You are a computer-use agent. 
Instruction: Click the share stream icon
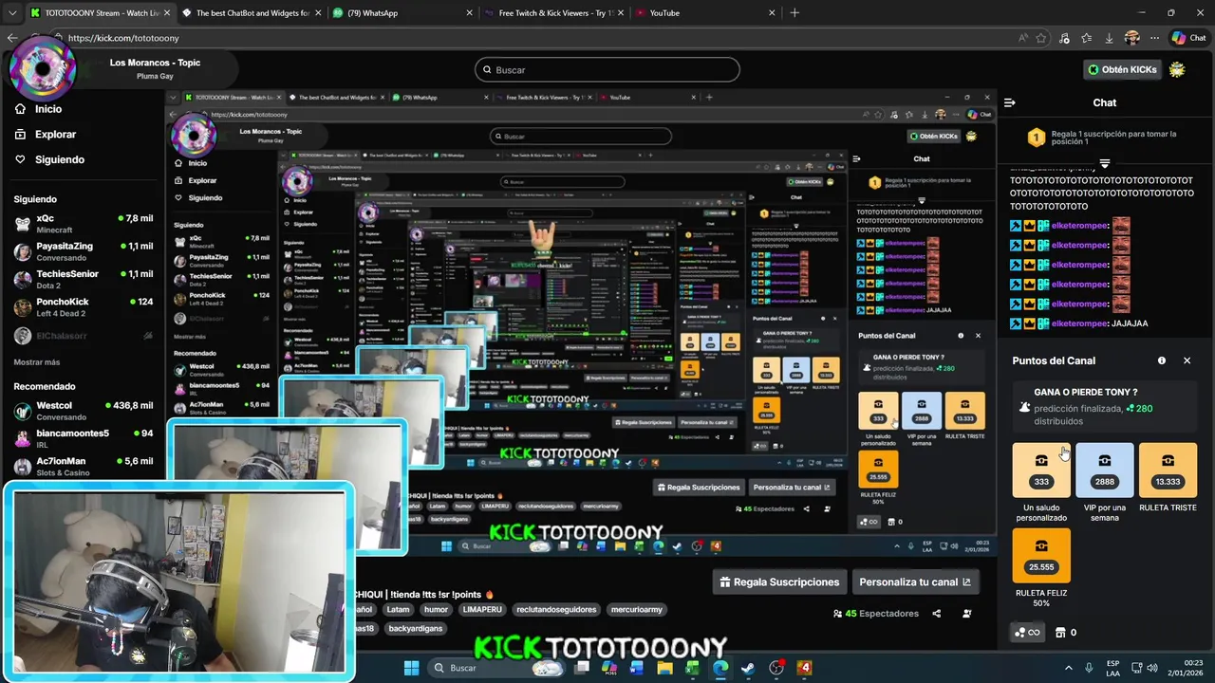coord(936,614)
